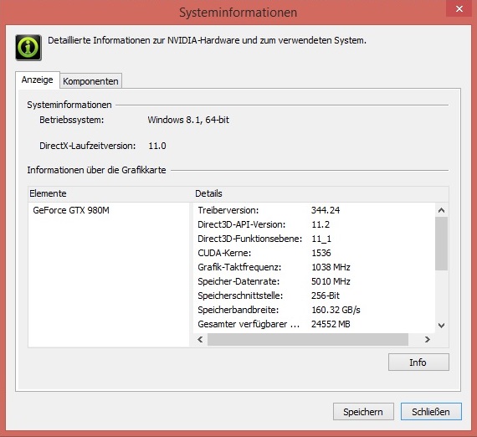Click the Betriebssystem: label

point(72,120)
